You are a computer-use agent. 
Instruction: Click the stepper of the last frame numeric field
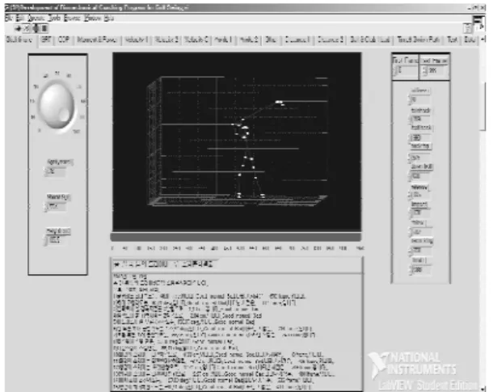(x=424, y=71)
